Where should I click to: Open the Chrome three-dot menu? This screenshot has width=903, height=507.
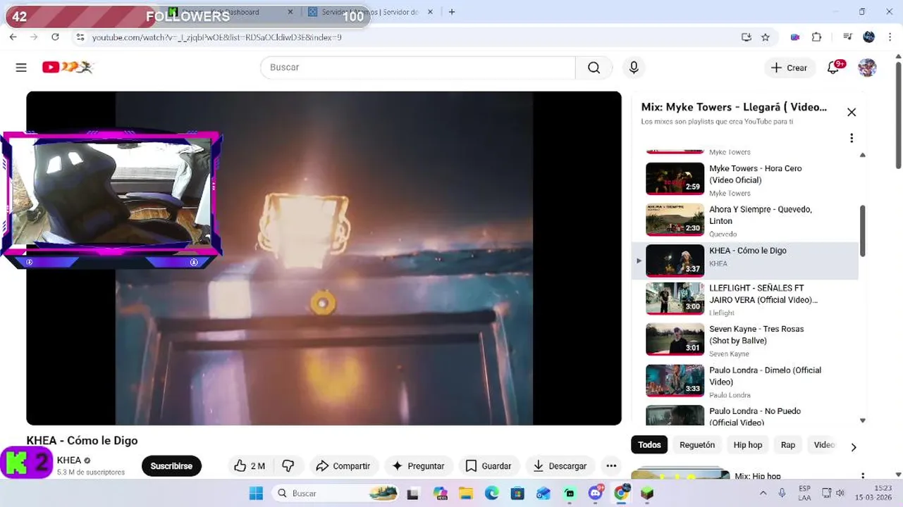pos(890,37)
